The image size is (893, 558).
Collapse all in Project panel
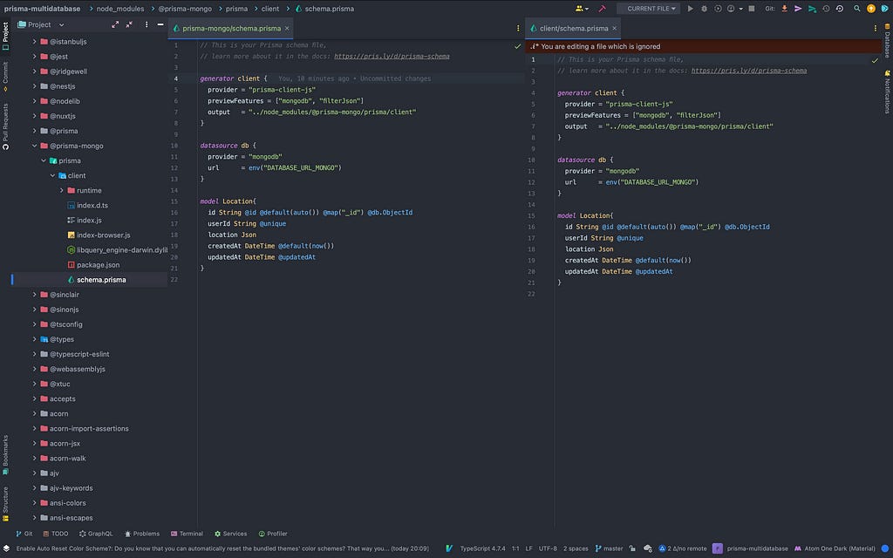pos(128,24)
